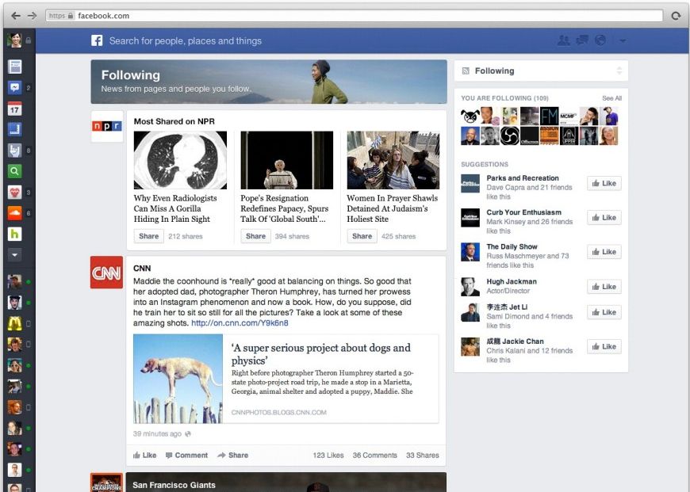The height and width of the screenshot is (492, 690).
Task: Like the Hugh Jackman page
Action: pyautogui.click(x=604, y=287)
